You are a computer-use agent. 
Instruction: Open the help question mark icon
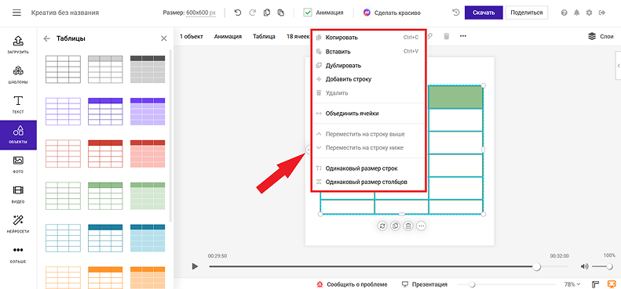tap(564, 13)
